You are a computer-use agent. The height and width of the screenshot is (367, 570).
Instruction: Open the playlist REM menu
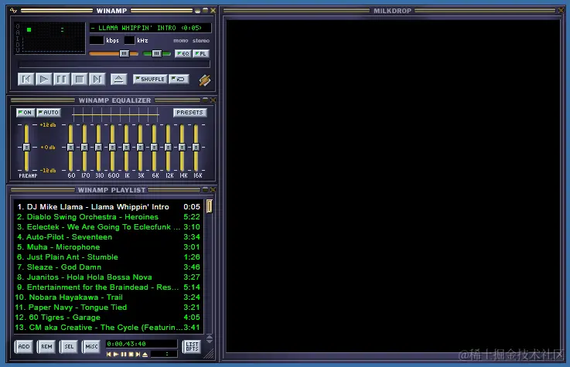point(46,347)
